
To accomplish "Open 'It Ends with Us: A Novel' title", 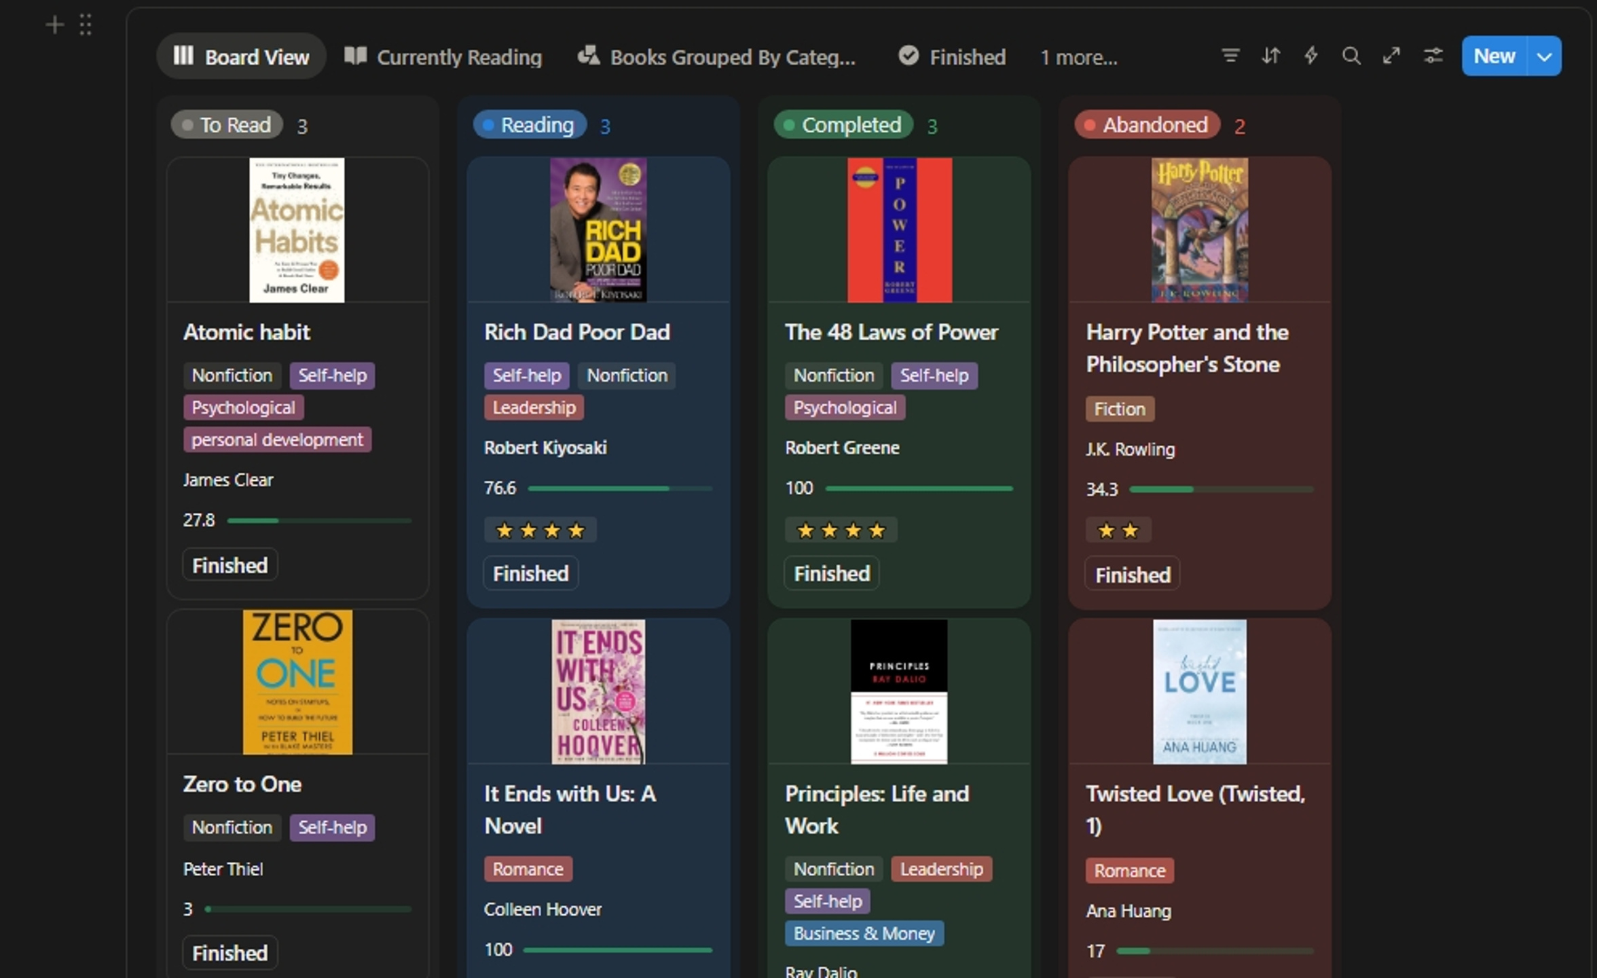I will (x=570, y=810).
